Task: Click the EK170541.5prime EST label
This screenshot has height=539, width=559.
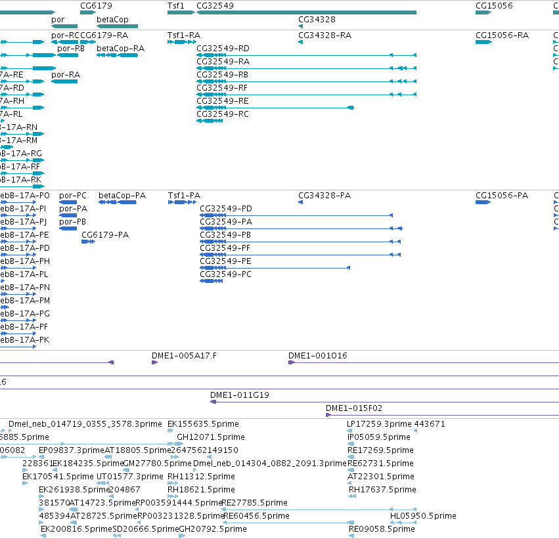Action: [58, 477]
